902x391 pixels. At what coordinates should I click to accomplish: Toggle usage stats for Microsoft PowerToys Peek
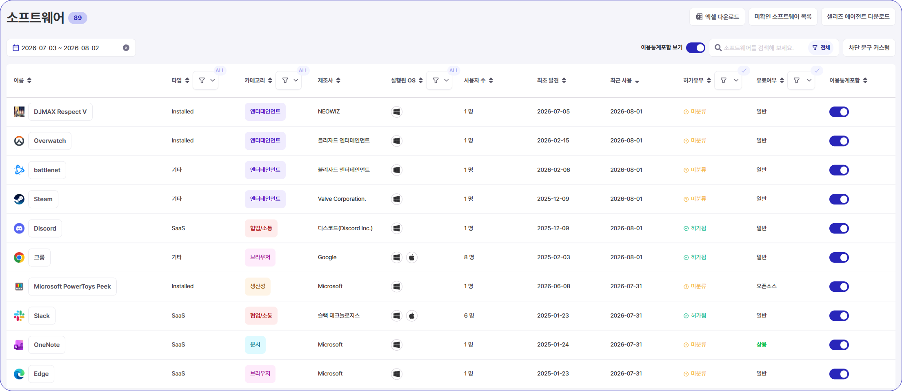[x=839, y=287]
